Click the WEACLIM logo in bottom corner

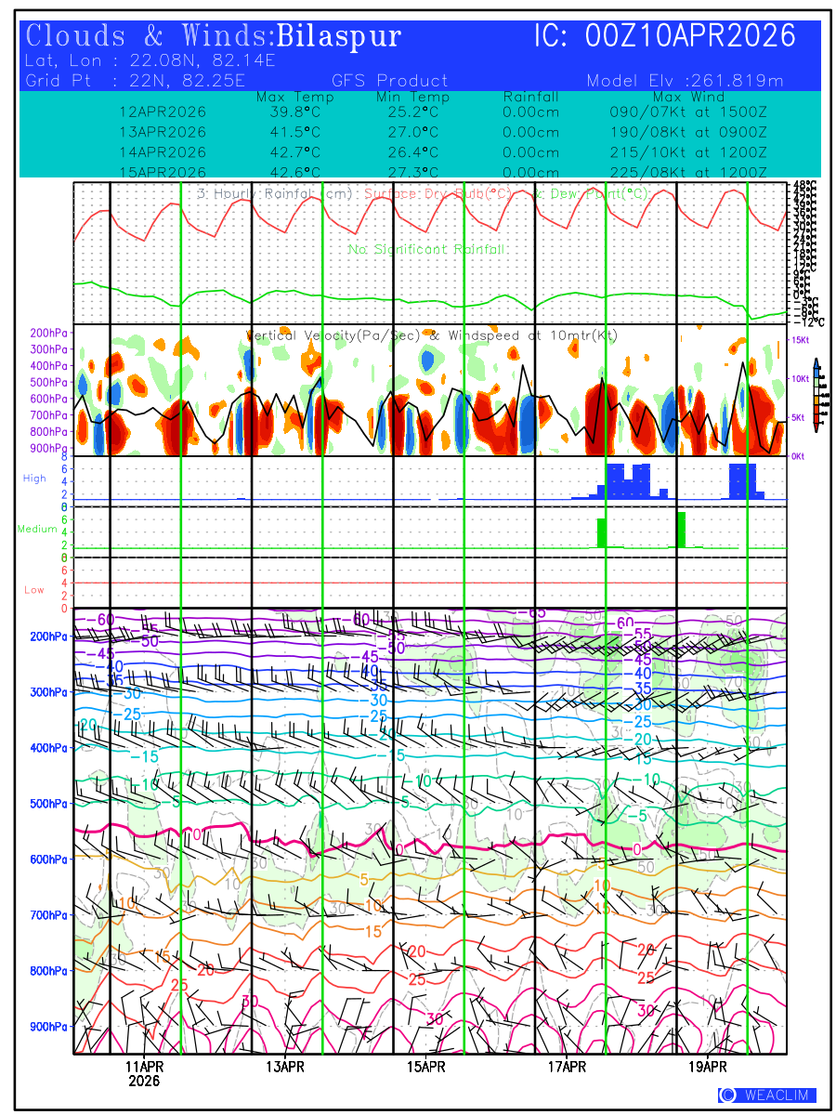coord(766,1095)
